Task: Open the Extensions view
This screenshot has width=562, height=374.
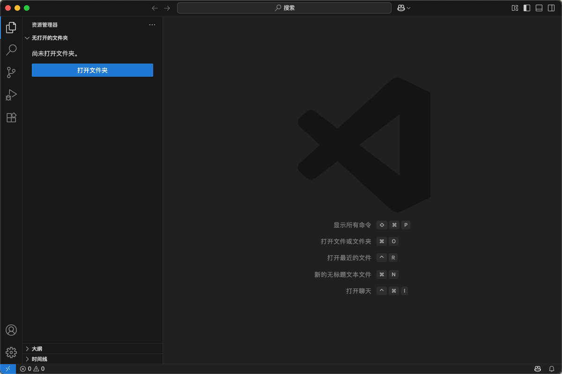Action: click(x=11, y=117)
